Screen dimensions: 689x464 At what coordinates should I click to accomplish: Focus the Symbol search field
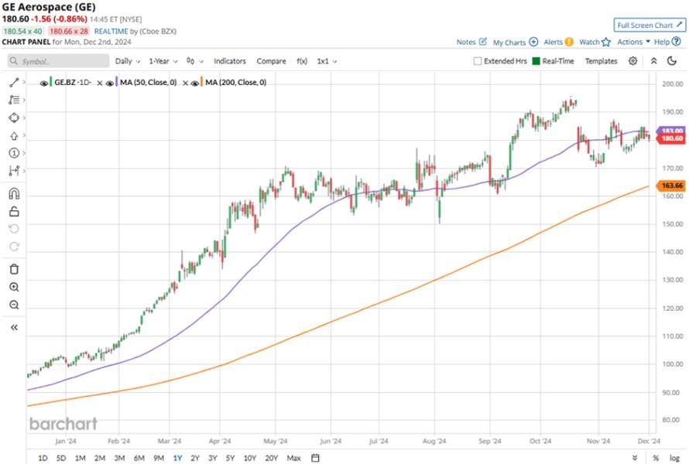(x=58, y=61)
